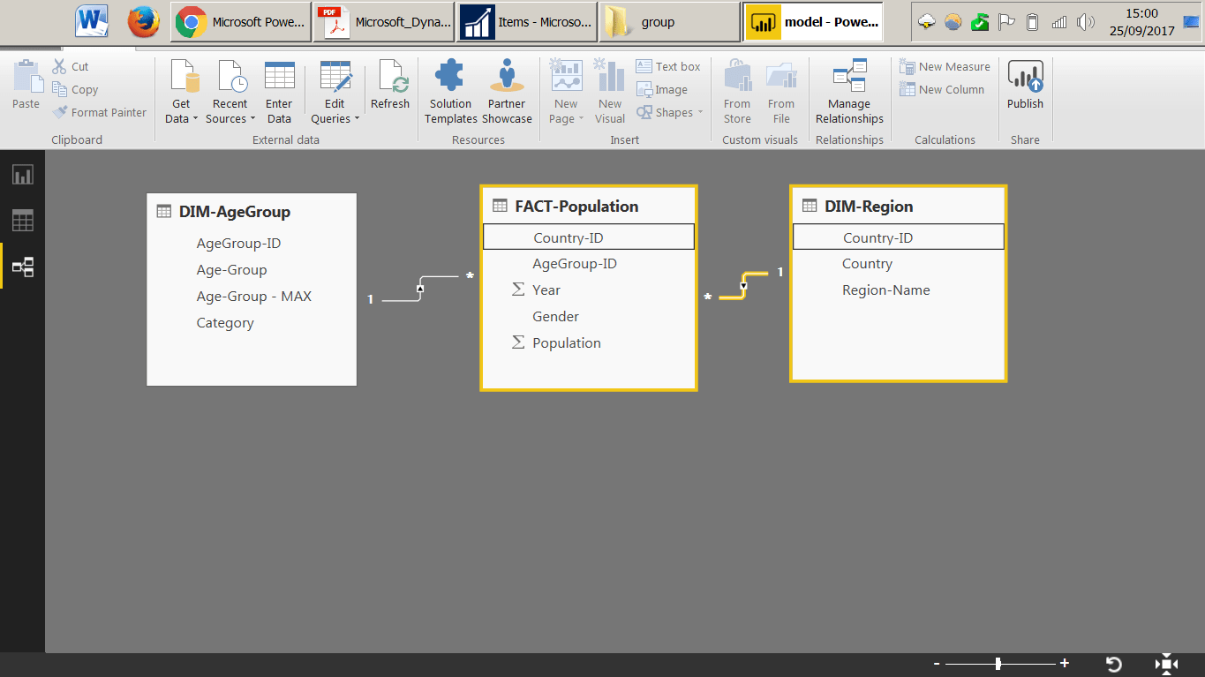
Task: Open Partner Showcase
Action: point(507,93)
